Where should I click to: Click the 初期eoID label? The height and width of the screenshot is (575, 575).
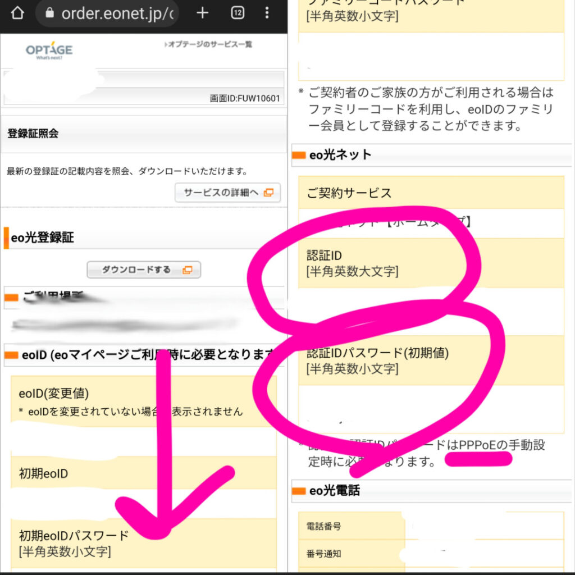coord(43,473)
